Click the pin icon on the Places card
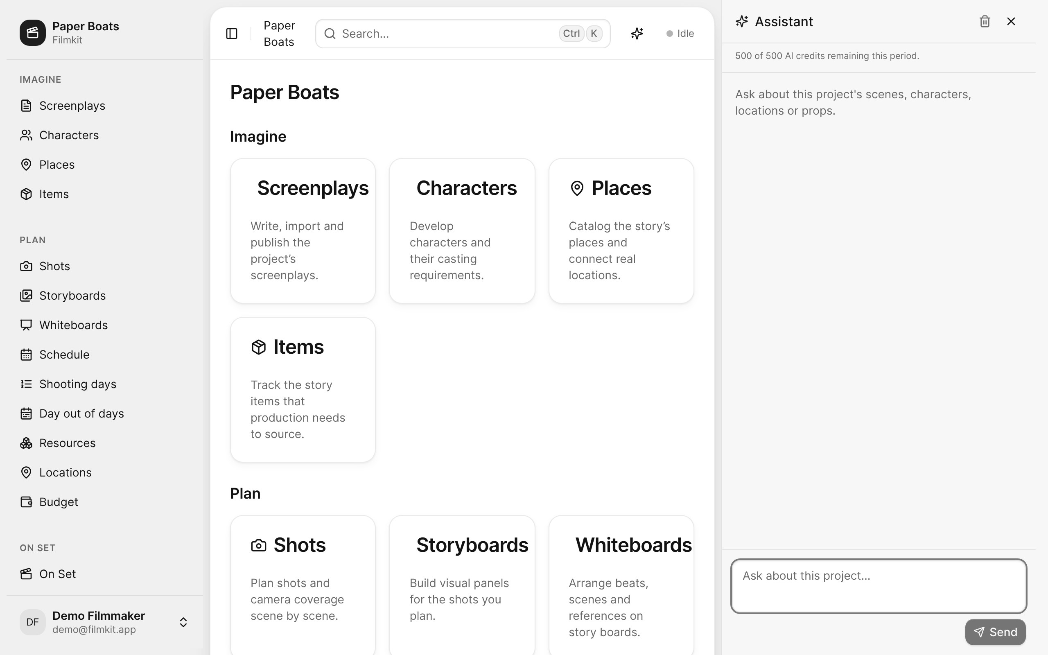The width and height of the screenshot is (1048, 655). pyautogui.click(x=577, y=188)
